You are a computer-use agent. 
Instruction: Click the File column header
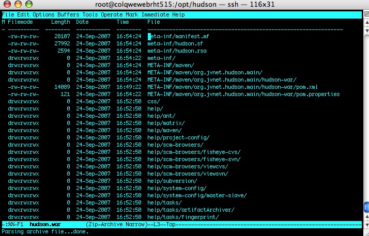click(x=153, y=22)
